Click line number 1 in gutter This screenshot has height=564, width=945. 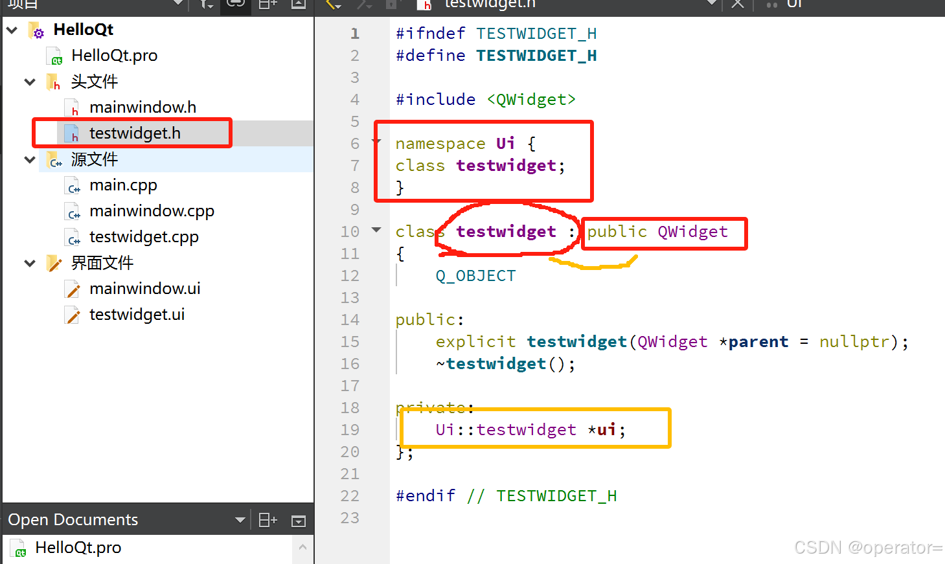click(354, 34)
